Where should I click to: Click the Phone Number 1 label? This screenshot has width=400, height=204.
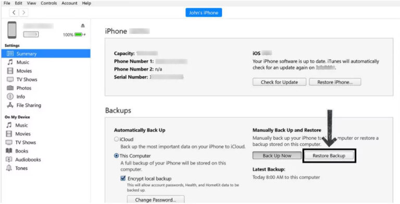[134, 61]
